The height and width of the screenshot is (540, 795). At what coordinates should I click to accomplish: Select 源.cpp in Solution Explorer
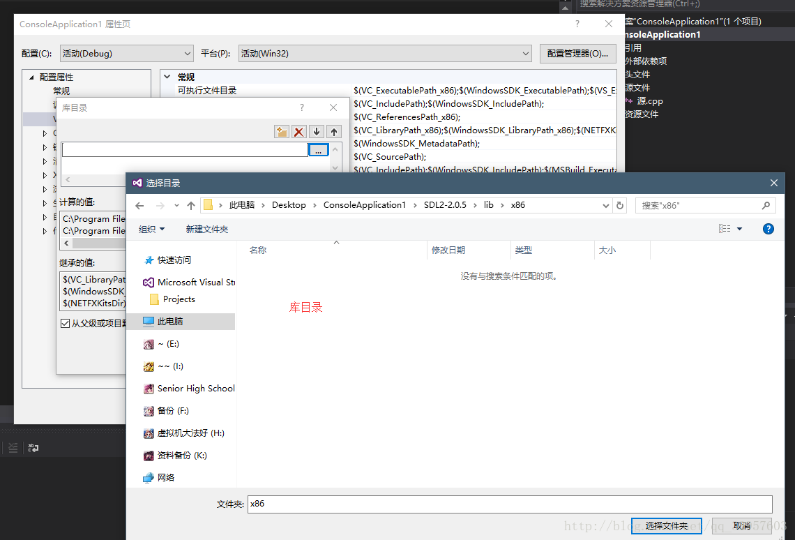pos(649,101)
